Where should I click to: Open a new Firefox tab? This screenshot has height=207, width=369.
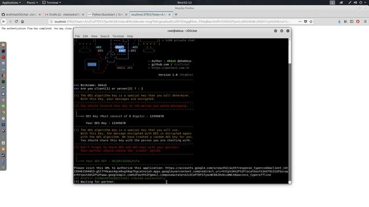pos(176,14)
